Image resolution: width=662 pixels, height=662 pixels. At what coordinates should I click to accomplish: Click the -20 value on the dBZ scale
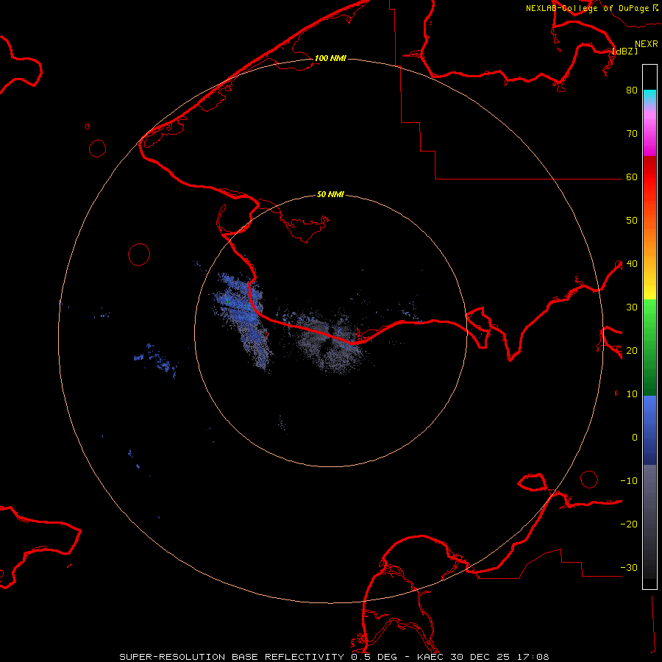tap(629, 524)
